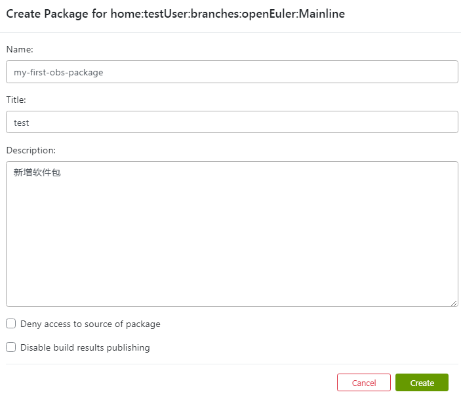Click the "Description:" field label

click(x=31, y=150)
